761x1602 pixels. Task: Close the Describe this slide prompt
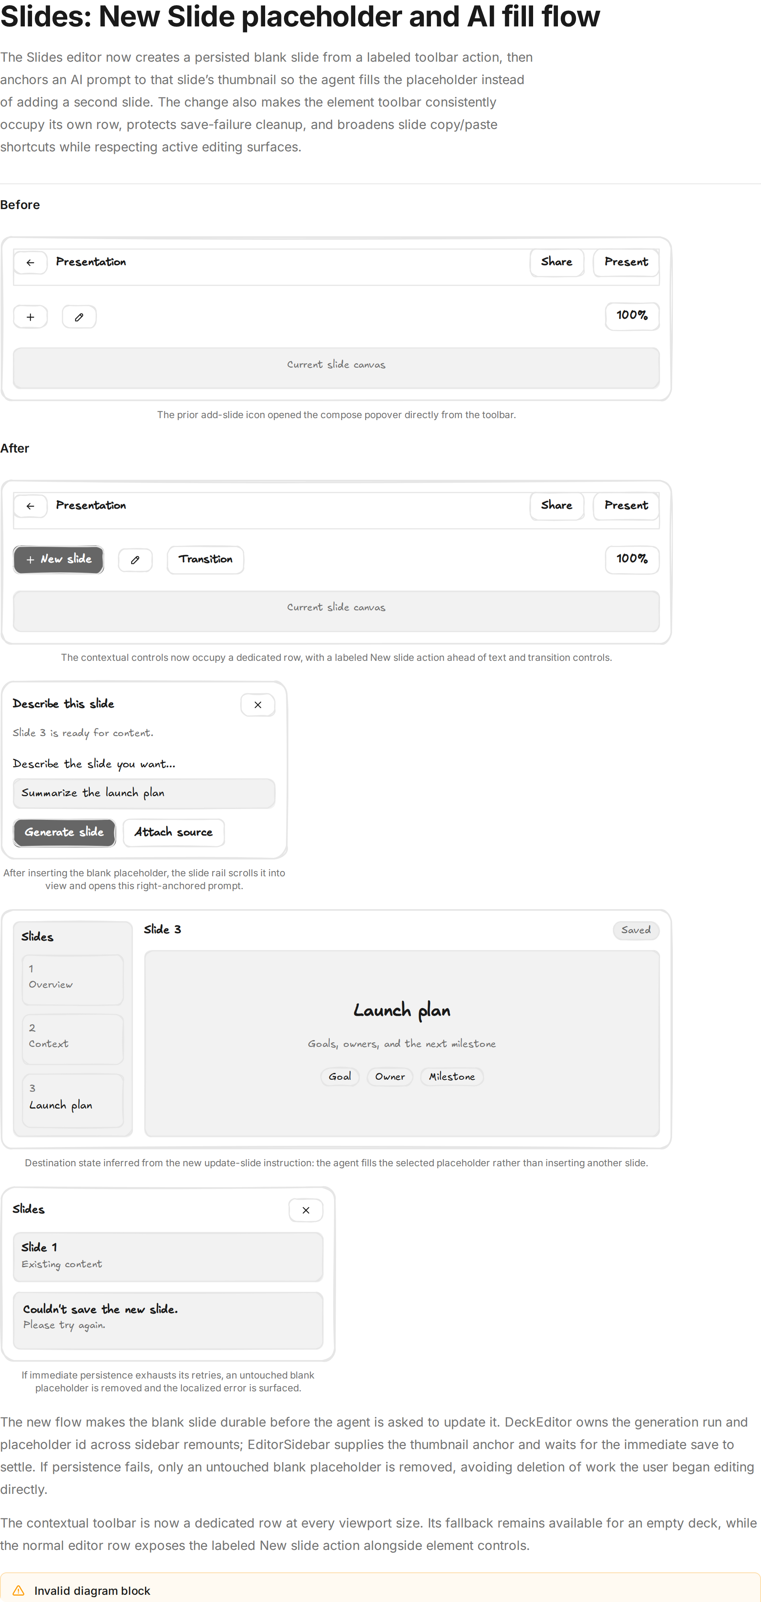click(258, 705)
